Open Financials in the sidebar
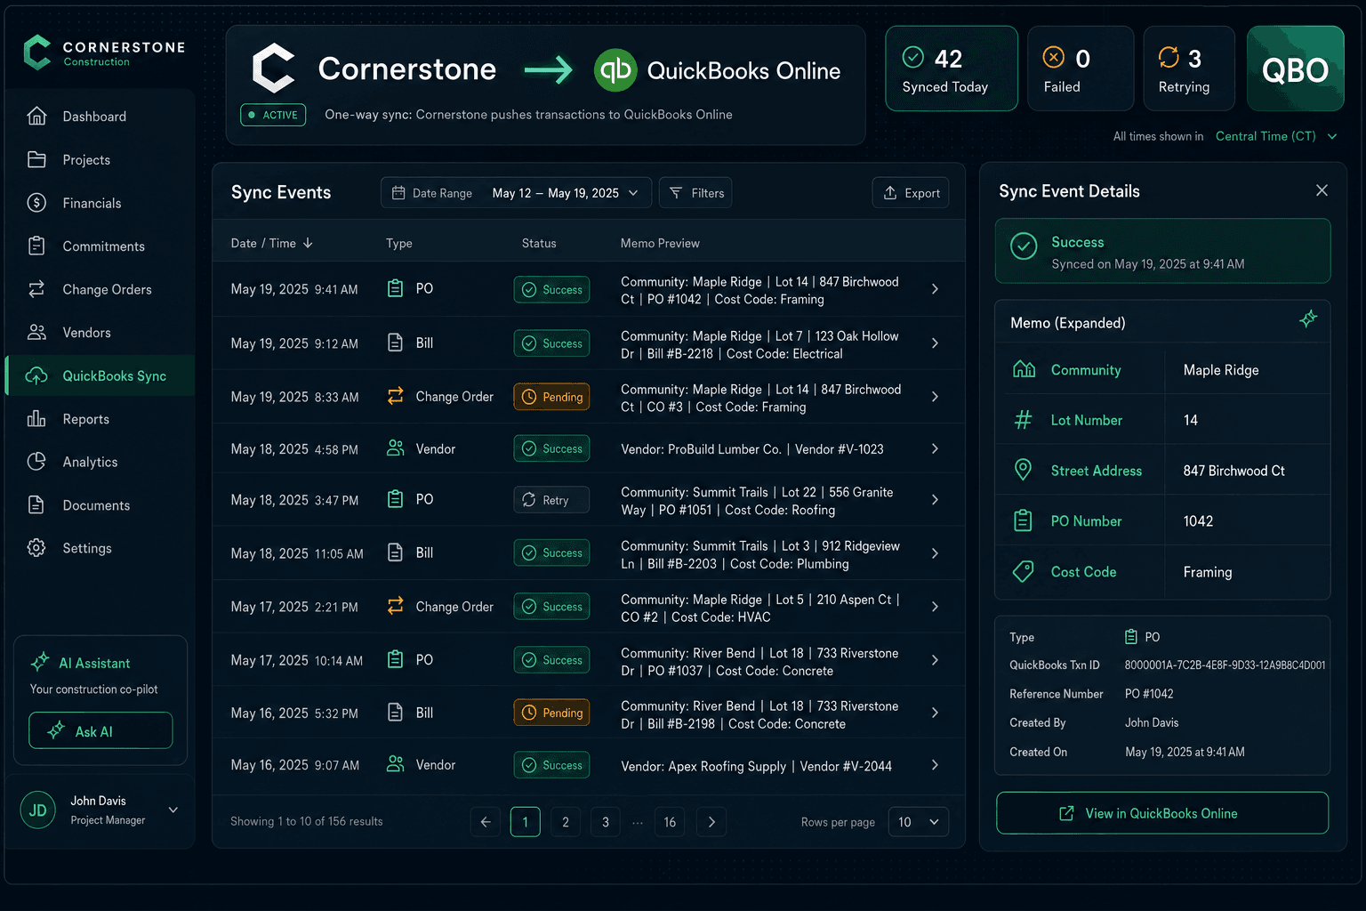Viewport: 1366px width, 911px height. coord(100,203)
